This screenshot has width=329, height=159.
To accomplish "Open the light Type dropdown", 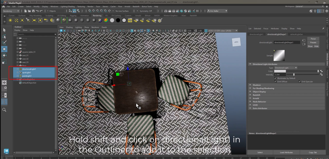I will click(x=285, y=68).
